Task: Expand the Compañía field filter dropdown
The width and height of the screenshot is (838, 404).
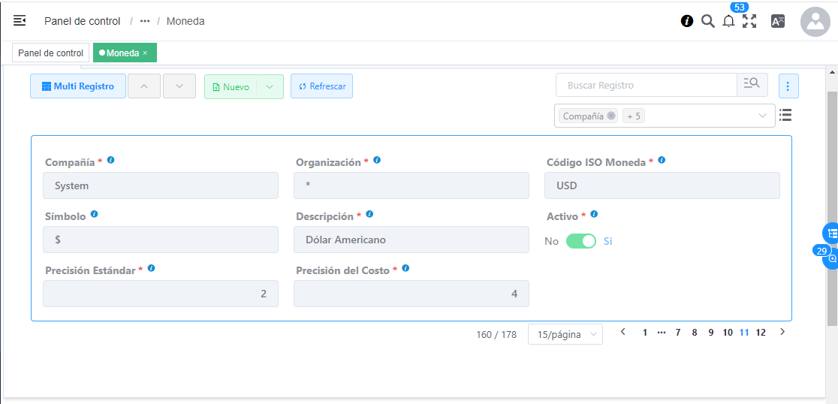Action: click(763, 116)
